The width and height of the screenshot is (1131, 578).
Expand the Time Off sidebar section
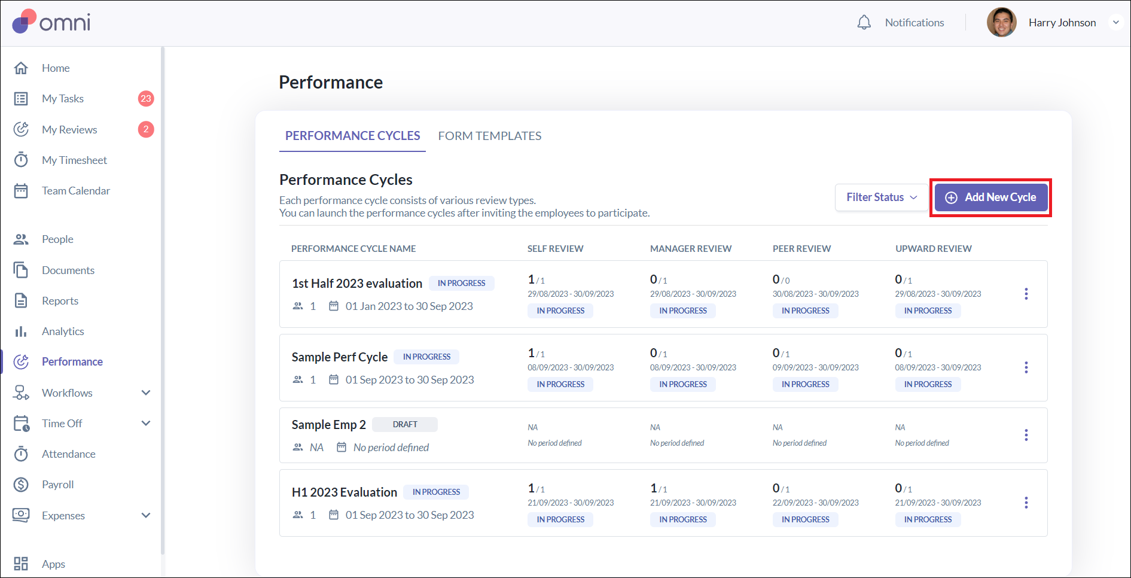[145, 424]
